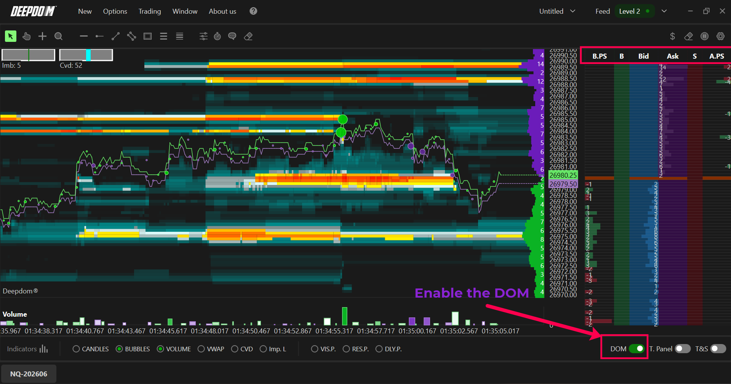Open the sliders settings icon in toolbar
The image size is (731, 384).
(203, 36)
